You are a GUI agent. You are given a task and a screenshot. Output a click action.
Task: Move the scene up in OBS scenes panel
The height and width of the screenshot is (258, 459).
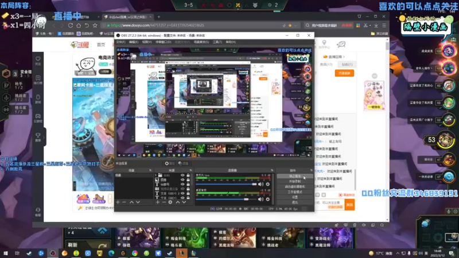point(131,202)
